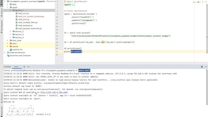Collapse the spark folder
This screenshot has width=208, height=117.
click(x=7, y=7)
